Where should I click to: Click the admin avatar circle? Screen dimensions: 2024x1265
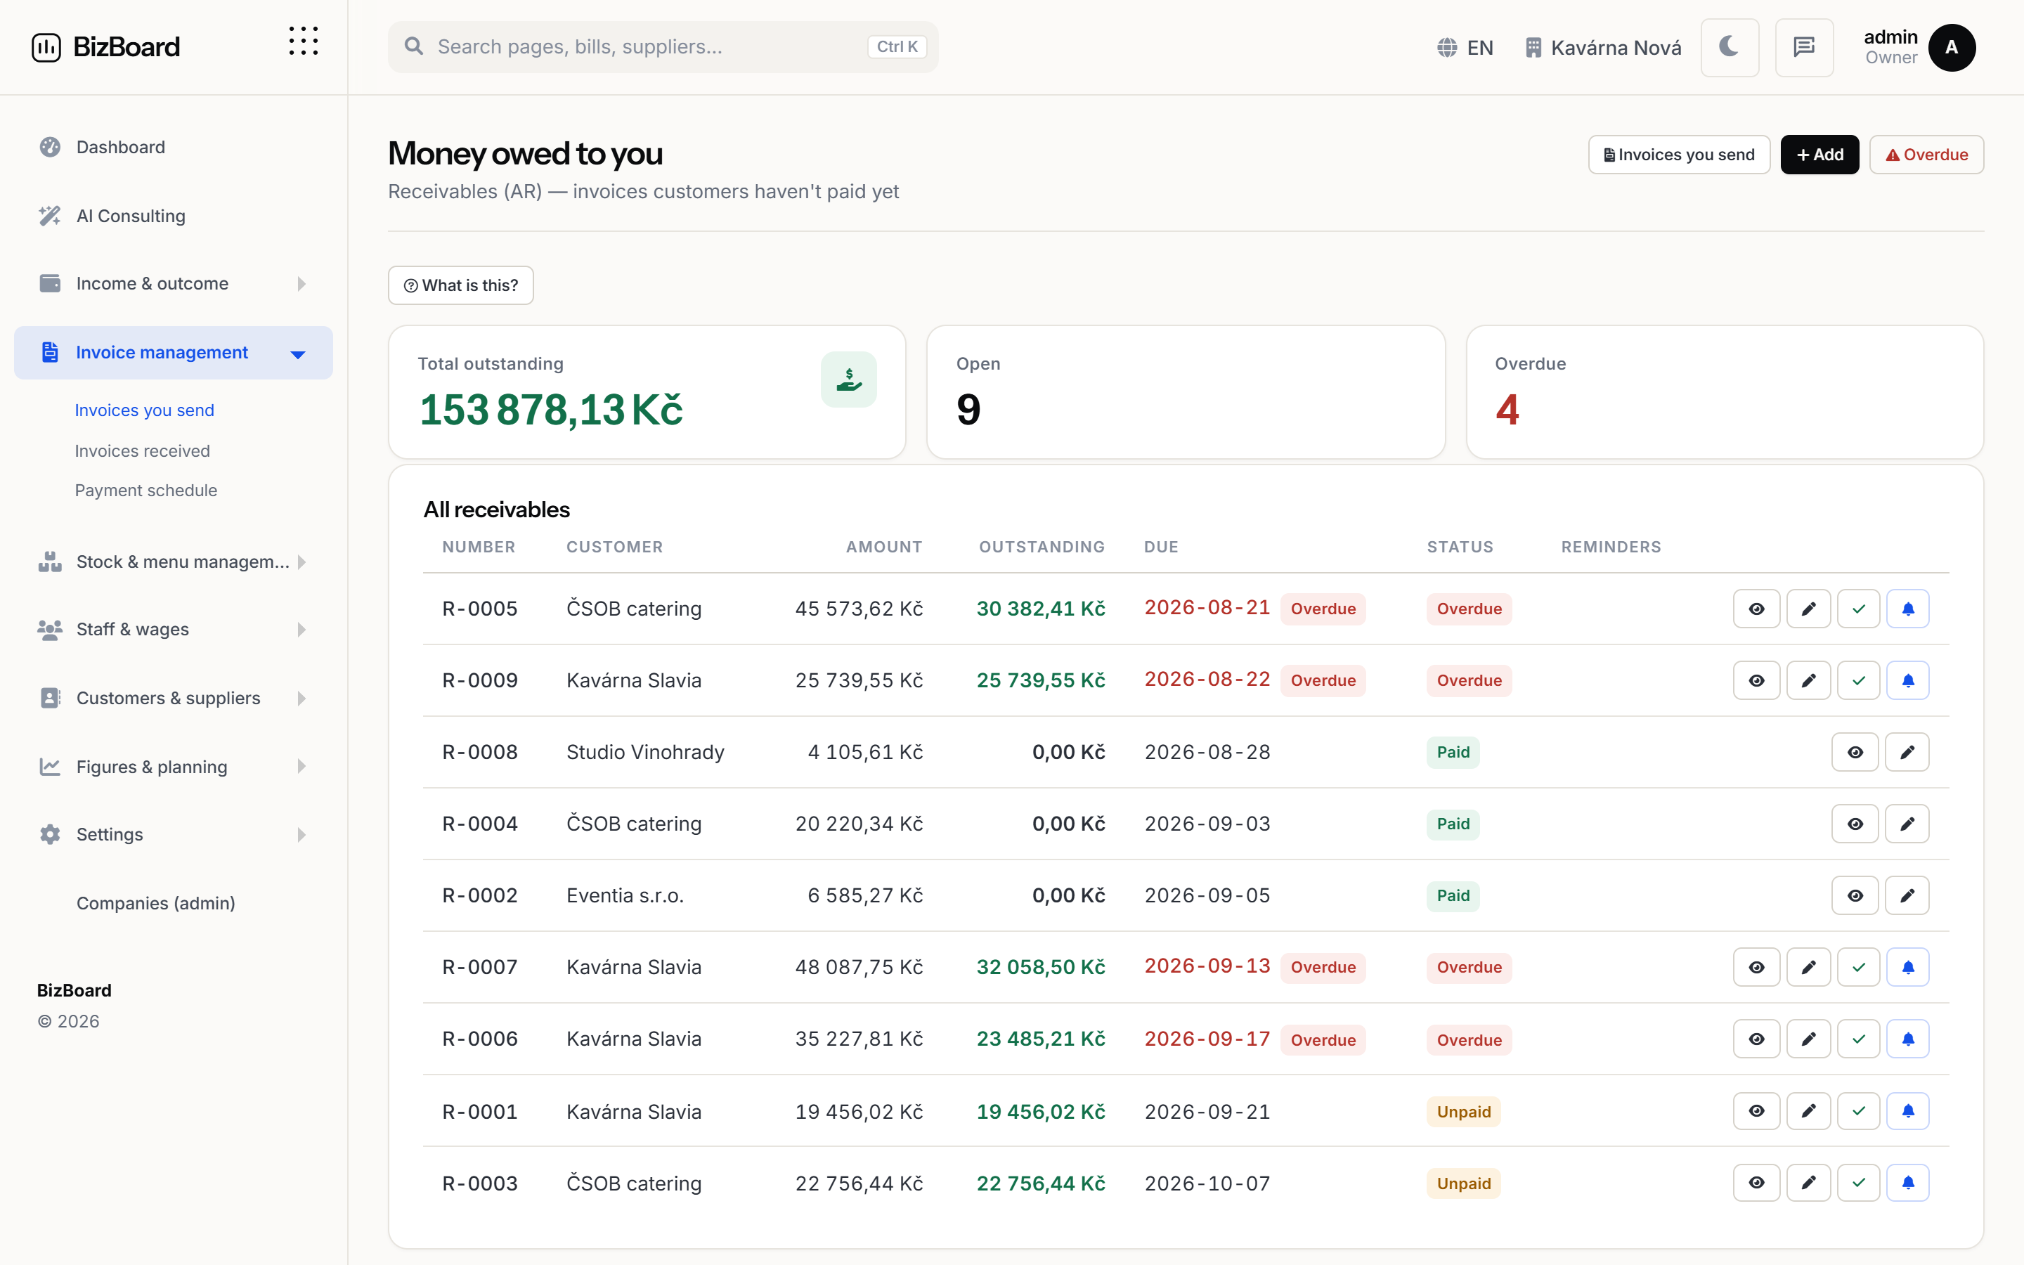(x=1951, y=47)
